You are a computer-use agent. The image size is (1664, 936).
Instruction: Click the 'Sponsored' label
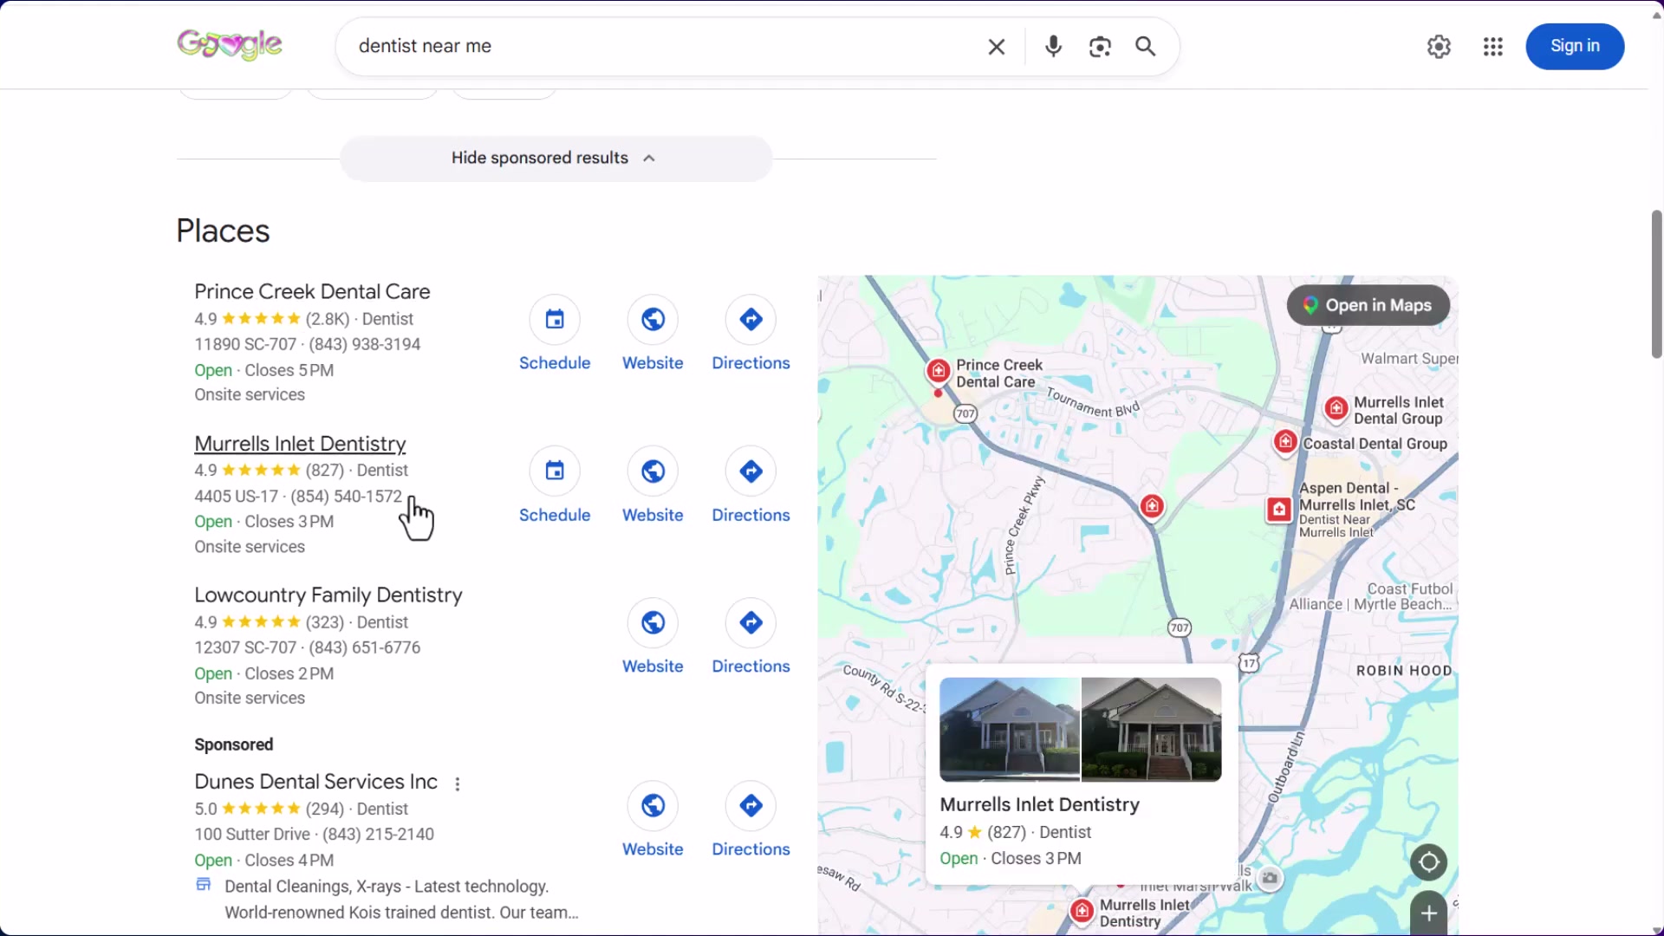pyautogui.click(x=234, y=745)
